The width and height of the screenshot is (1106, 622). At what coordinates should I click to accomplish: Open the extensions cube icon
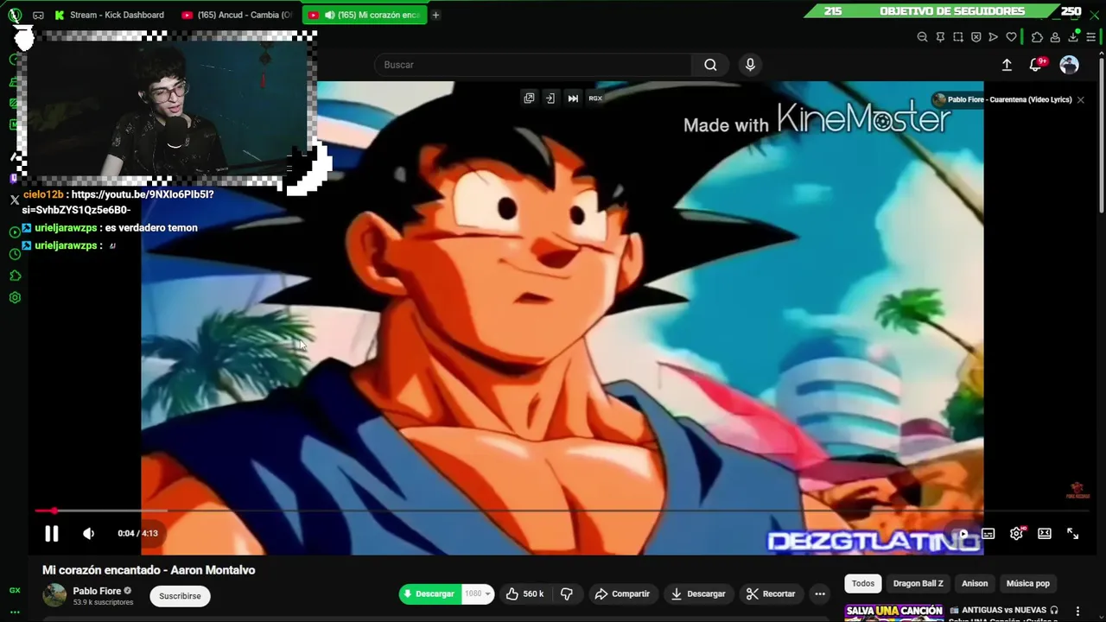(x=1037, y=37)
